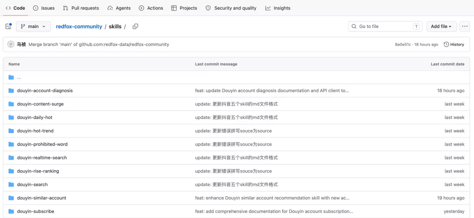Go to the Agents tab
The width and height of the screenshot is (474, 218).
coord(119,8)
